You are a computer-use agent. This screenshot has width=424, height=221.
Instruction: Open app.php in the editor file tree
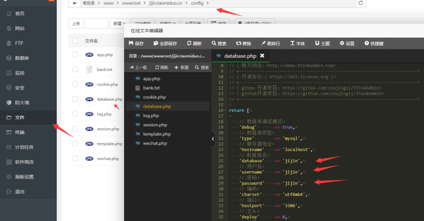[x=152, y=79]
